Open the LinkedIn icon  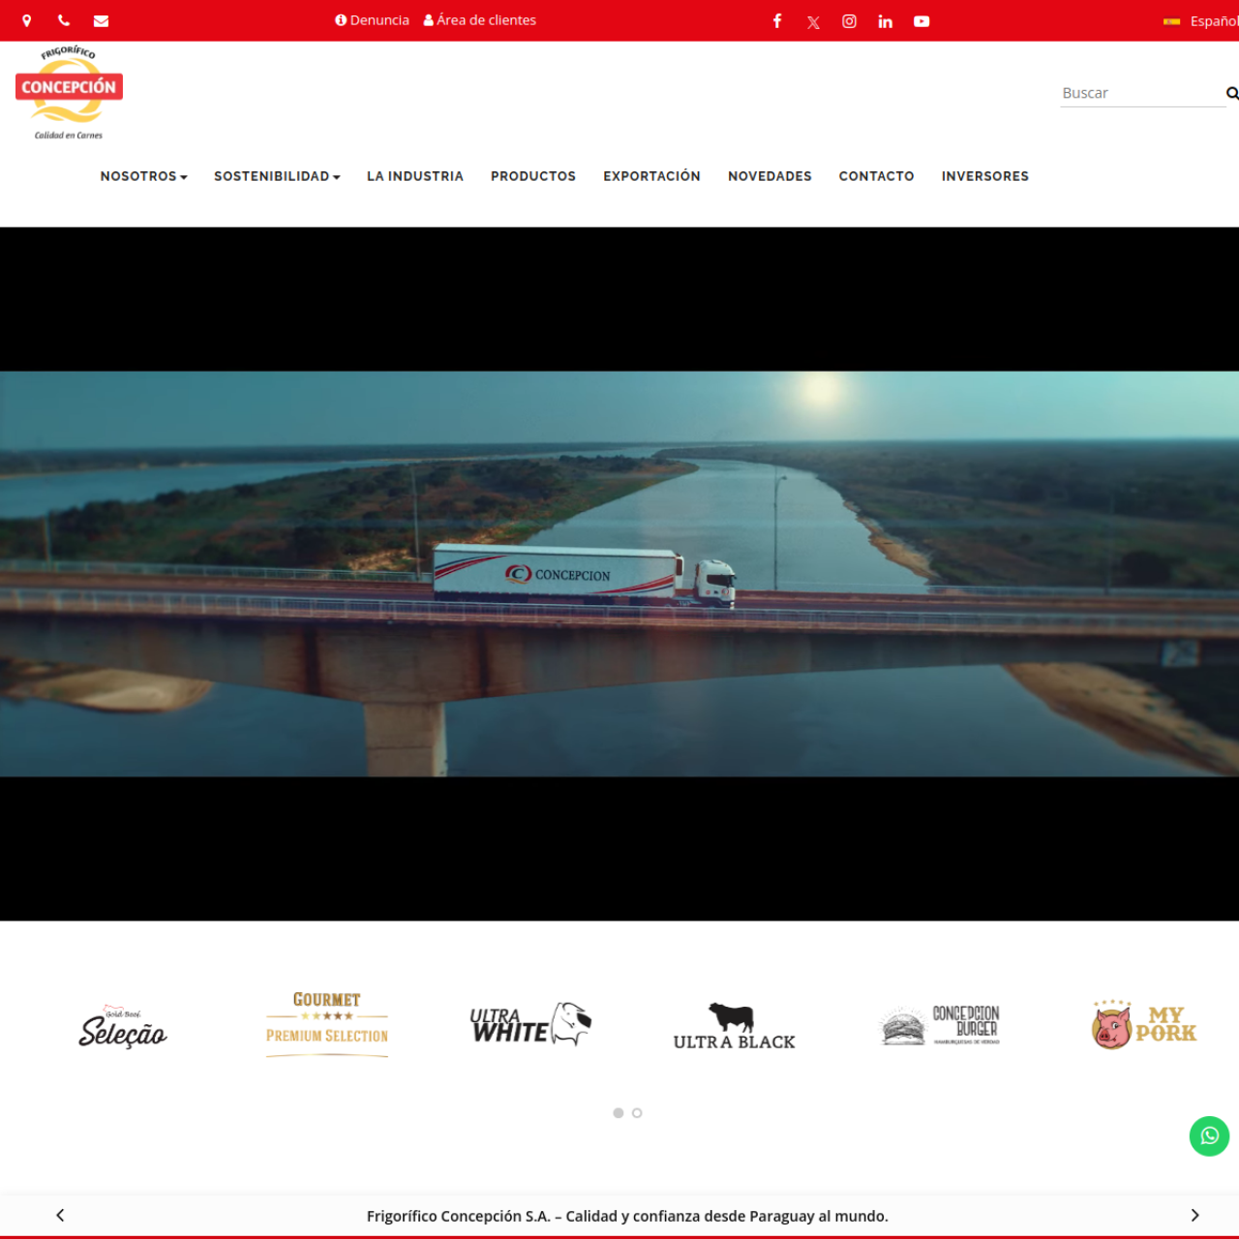[885, 21]
